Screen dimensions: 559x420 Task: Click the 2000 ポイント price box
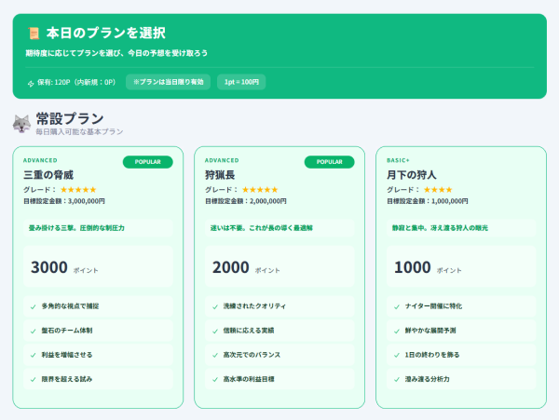point(279,266)
